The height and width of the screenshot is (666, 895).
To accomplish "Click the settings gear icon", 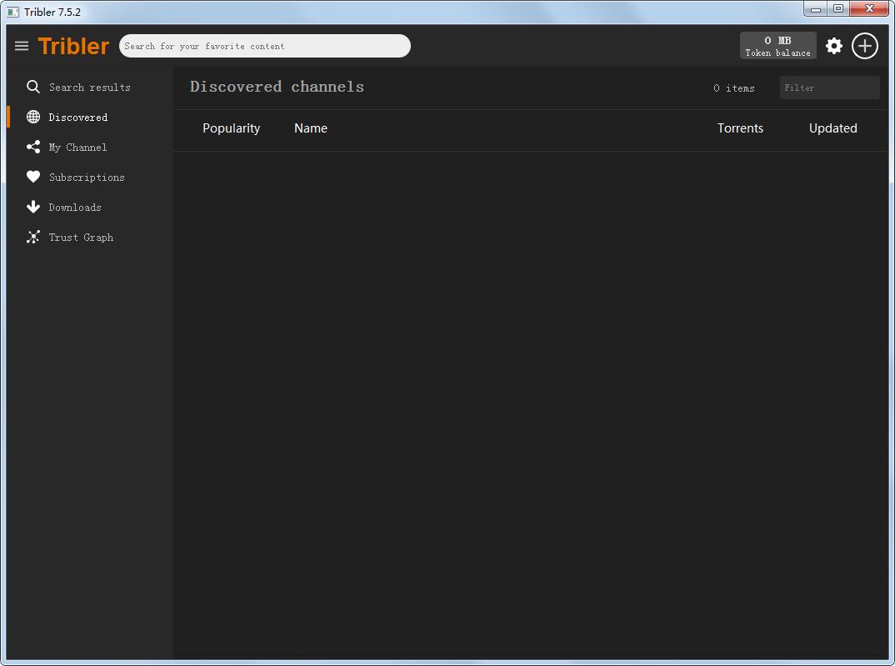I will pos(833,46).
